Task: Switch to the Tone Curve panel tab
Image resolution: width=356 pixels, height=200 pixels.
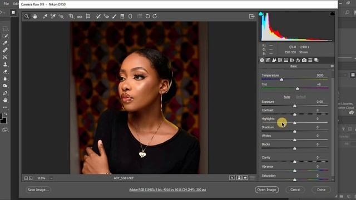Action: (x=268, y=60)
